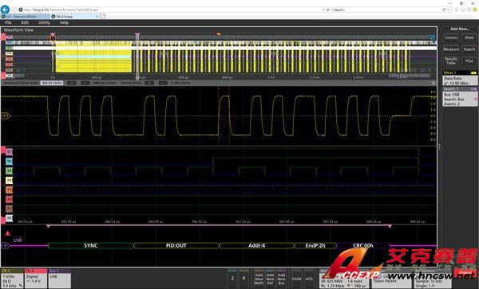Select the D3 digital channel label
The image size is (479, 289).
pyautogui.click(x=10, y=189)
